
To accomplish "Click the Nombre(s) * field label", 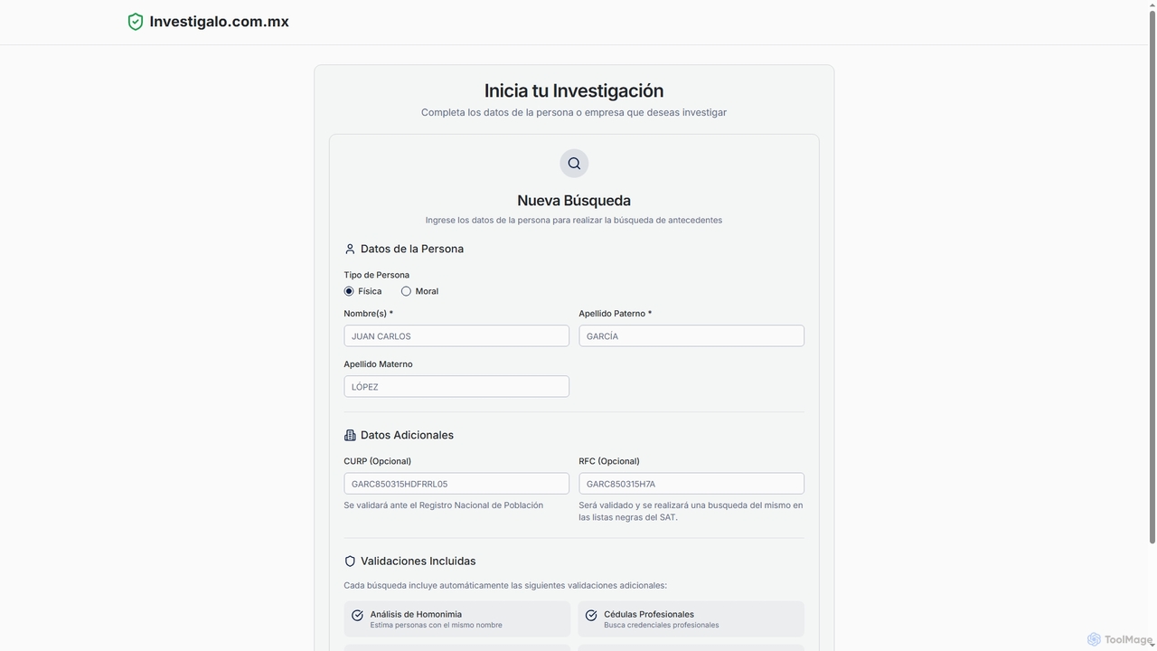I will pos(368,314).
